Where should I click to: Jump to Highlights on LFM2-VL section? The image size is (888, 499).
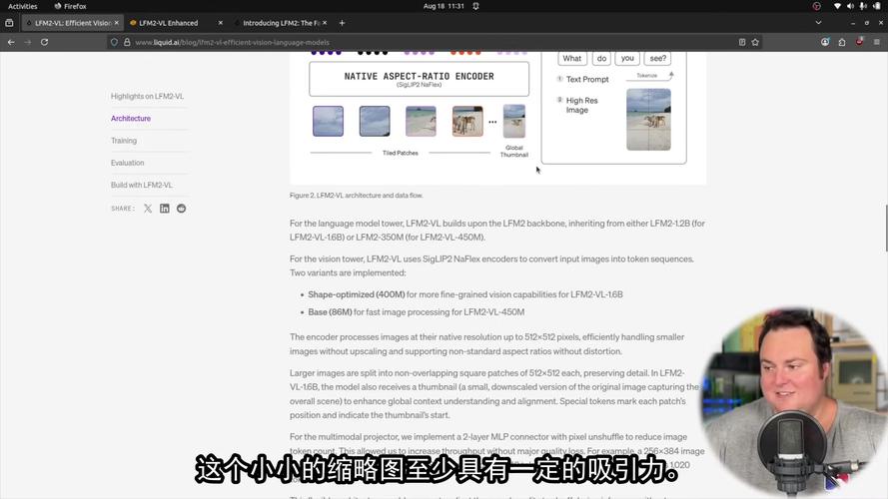click(147, 96)
